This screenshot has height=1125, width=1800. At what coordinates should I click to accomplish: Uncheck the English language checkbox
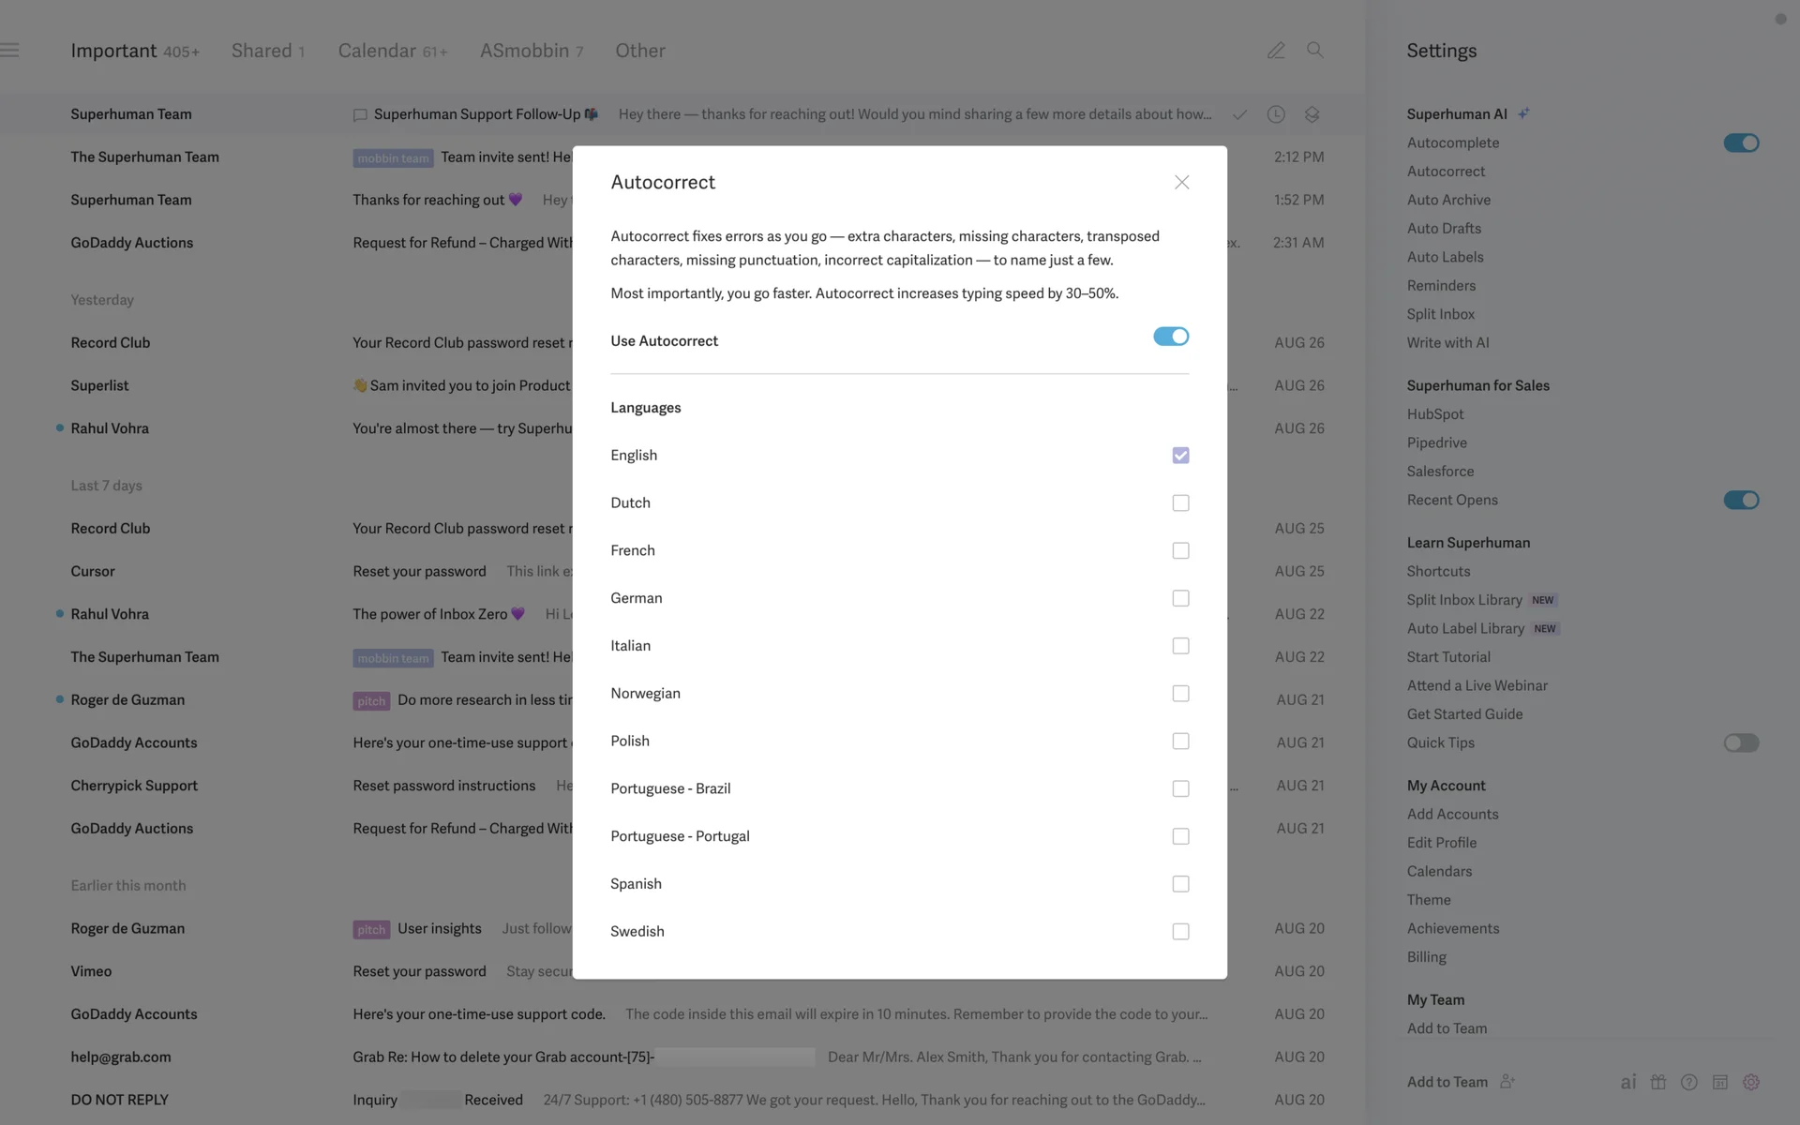[x=1180, y=456]
